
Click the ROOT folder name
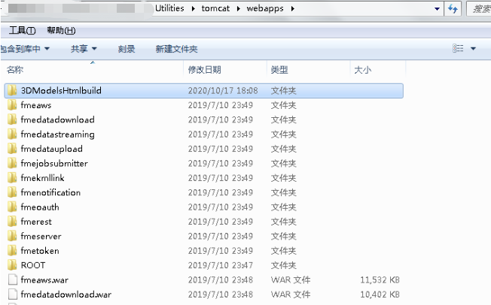tap(33, 265)
